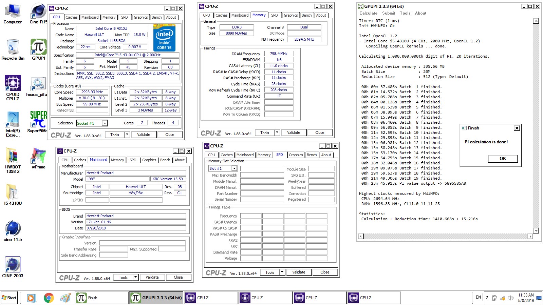Open the I5 4310U folder icon
The width and height of the screenshot is (543, 305).
click(13, 195)
